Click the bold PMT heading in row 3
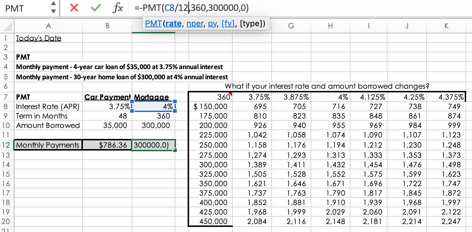Screen dimensions: 472x232 pyautogui.click(x=23, y=57)
